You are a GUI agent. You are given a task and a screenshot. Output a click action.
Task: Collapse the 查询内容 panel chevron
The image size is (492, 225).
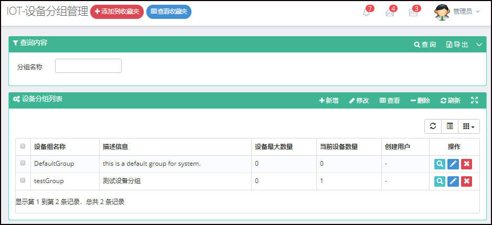[479, 45]
